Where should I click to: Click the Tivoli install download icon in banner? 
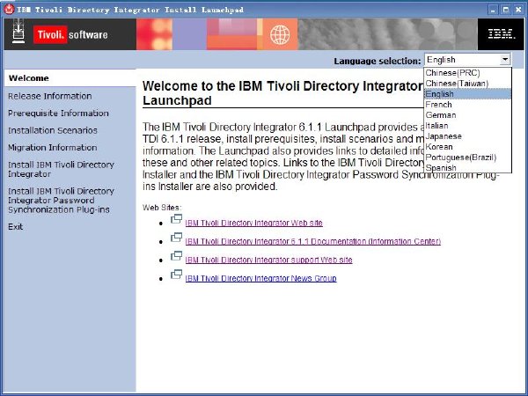pyautogui.click(x=18, y=31)
